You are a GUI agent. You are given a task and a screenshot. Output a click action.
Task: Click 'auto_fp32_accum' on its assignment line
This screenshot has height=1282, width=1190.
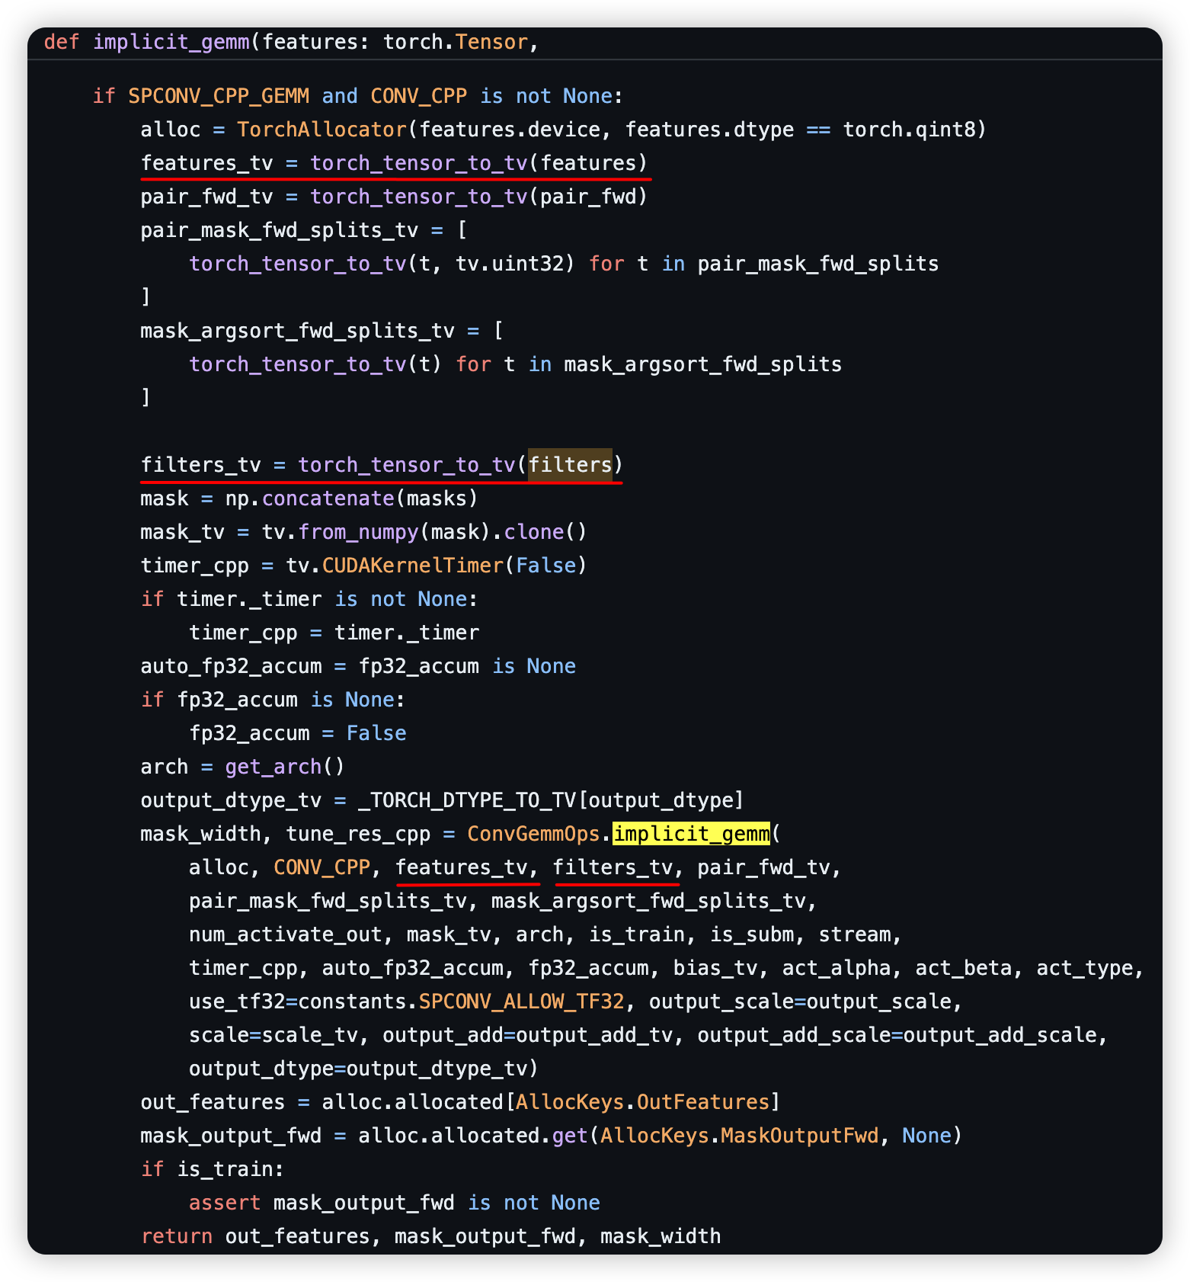tap(232, 666)
